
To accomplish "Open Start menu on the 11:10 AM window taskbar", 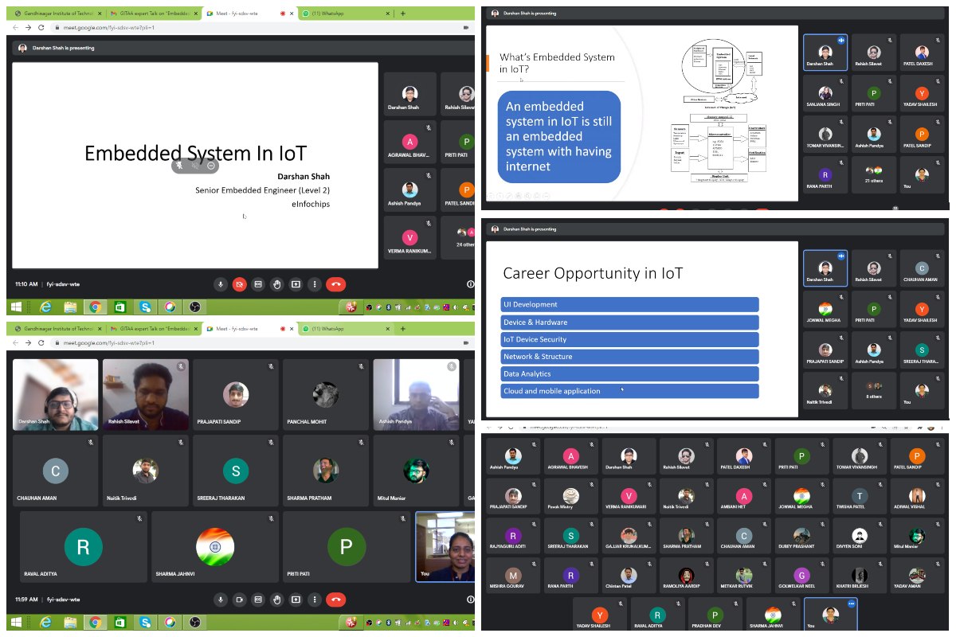I will tap(16, 307).
